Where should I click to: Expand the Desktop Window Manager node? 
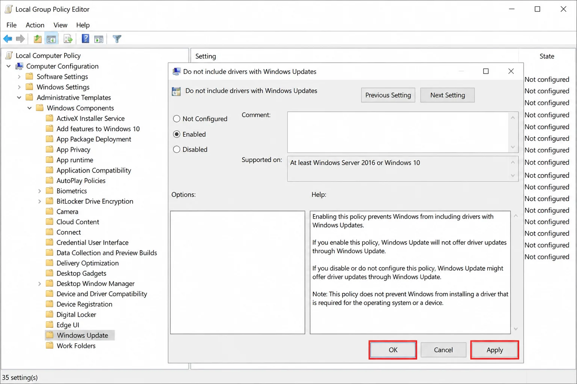click(x=39, y=284)
